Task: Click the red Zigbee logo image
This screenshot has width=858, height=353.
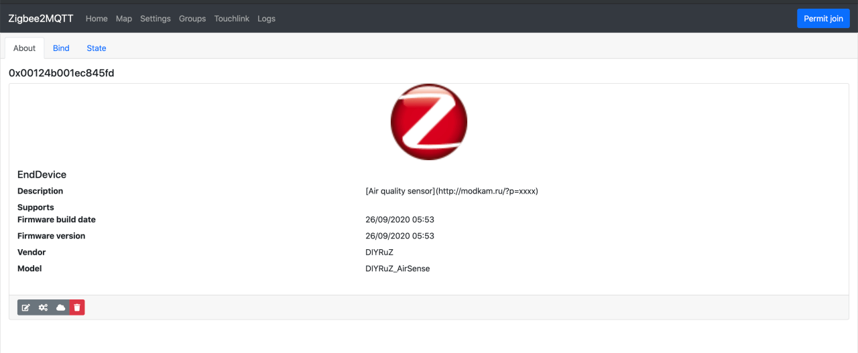Action: (429, 122)
